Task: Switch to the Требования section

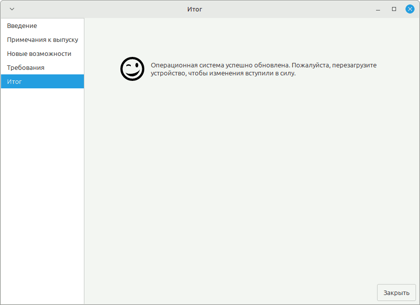Action: click(42, 67)
